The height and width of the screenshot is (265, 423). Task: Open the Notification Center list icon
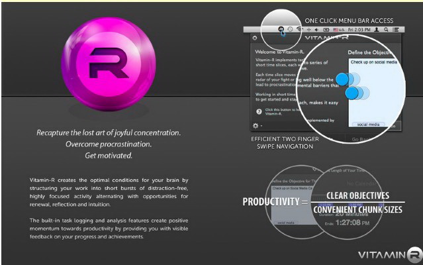point(395,30)
